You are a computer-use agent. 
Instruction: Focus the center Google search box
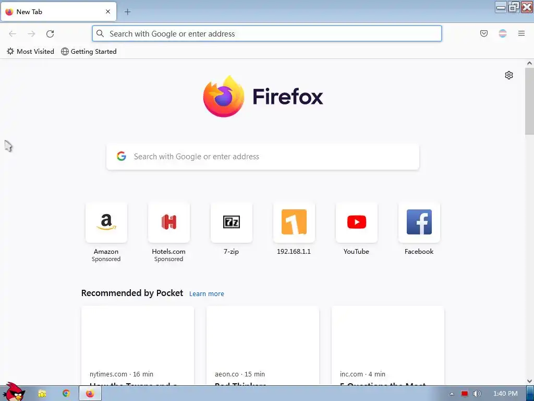coord(263,157)
